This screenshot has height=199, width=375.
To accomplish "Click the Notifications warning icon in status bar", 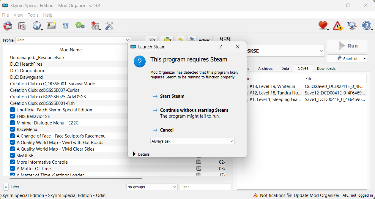I will (256, 195).
